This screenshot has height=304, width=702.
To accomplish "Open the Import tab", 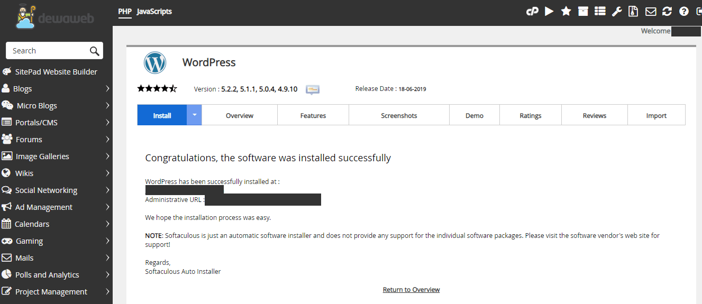I will click(x=657, y=115).
